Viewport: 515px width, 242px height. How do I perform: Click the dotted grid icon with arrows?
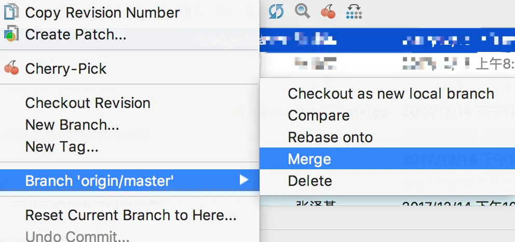[x=354, y=11]
